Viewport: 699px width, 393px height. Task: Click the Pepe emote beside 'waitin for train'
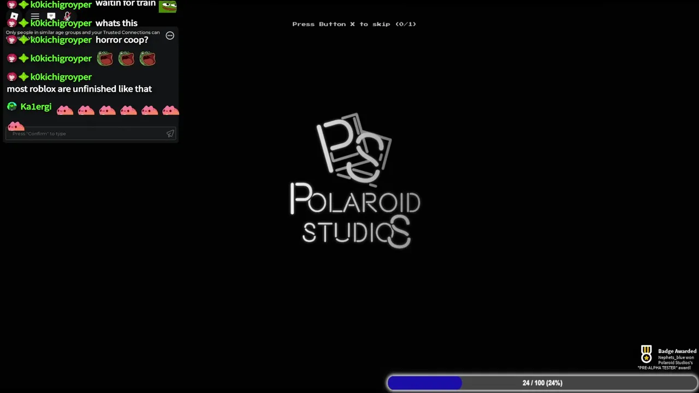click(168, 5)
